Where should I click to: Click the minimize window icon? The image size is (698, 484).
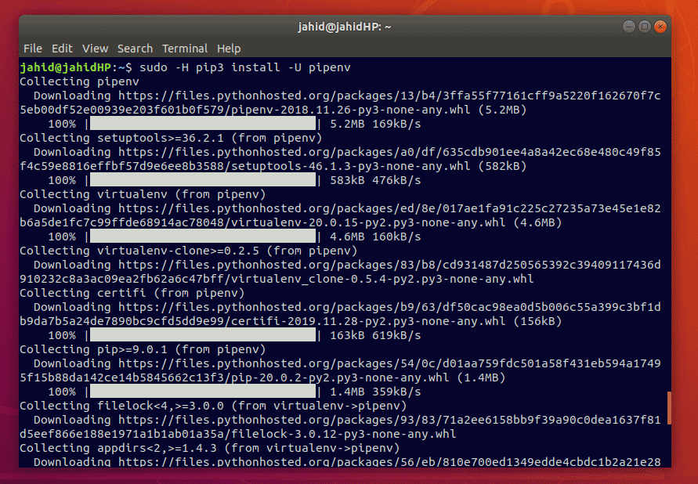[627, 26]
